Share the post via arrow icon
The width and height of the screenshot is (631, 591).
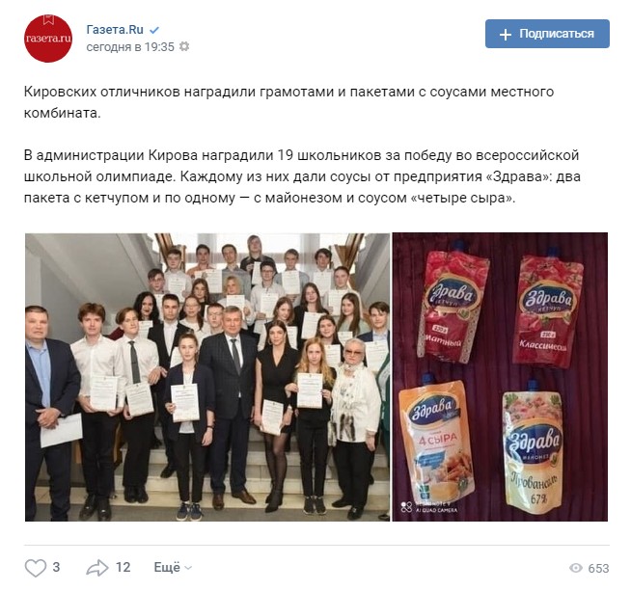point(97,568)
